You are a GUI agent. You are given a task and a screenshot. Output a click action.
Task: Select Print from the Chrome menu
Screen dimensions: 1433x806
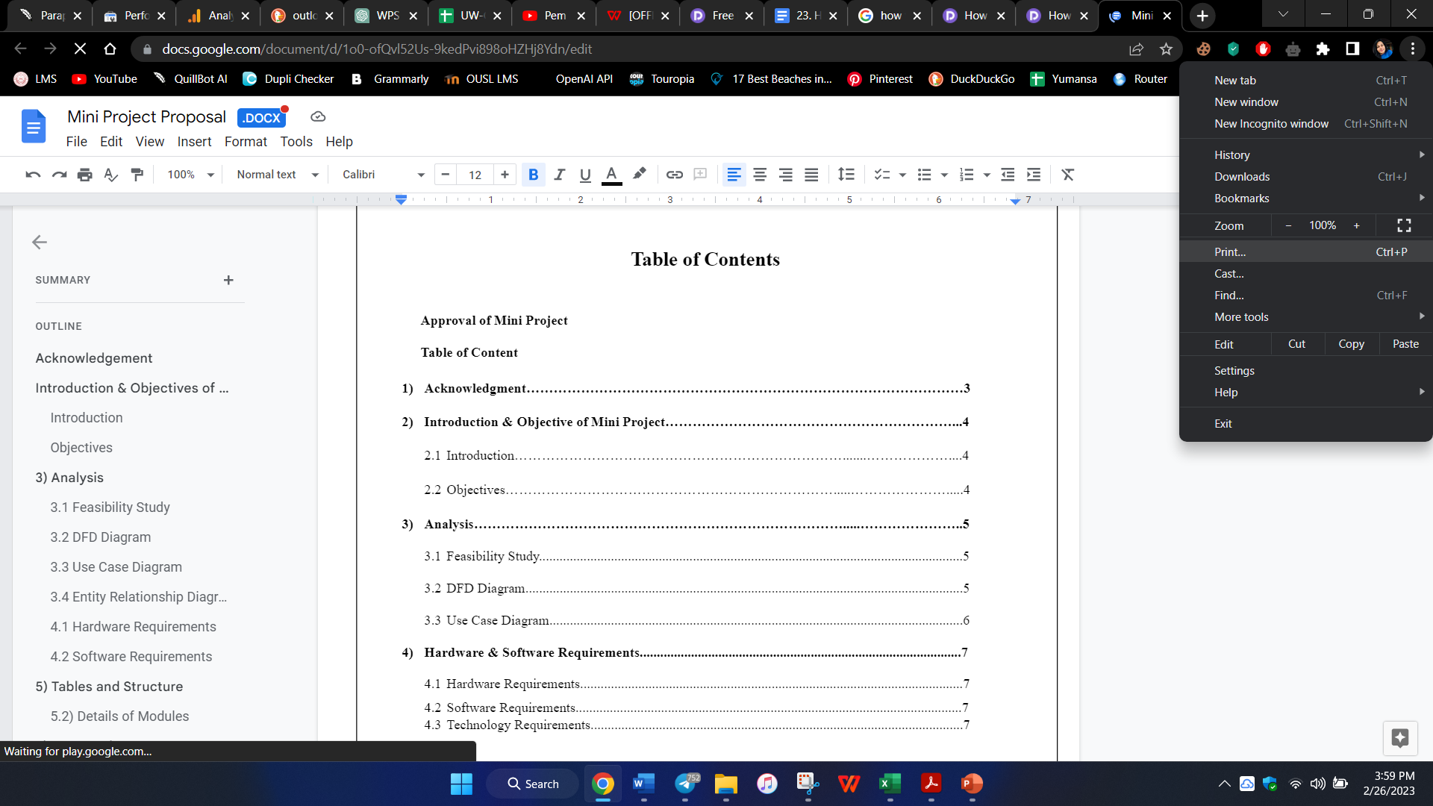coord(1229,252)
